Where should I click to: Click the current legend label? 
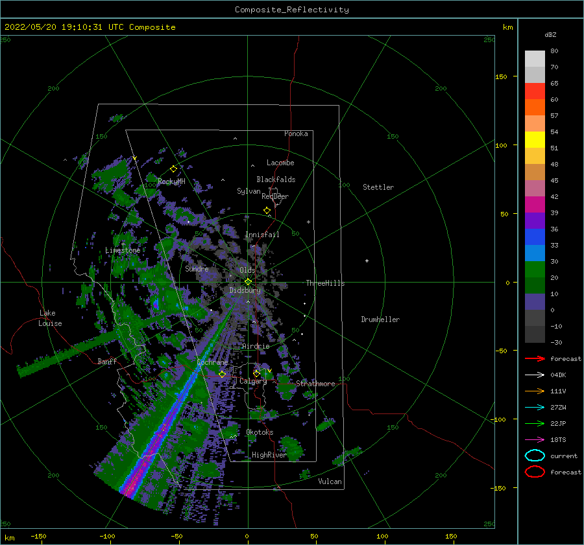564,456
